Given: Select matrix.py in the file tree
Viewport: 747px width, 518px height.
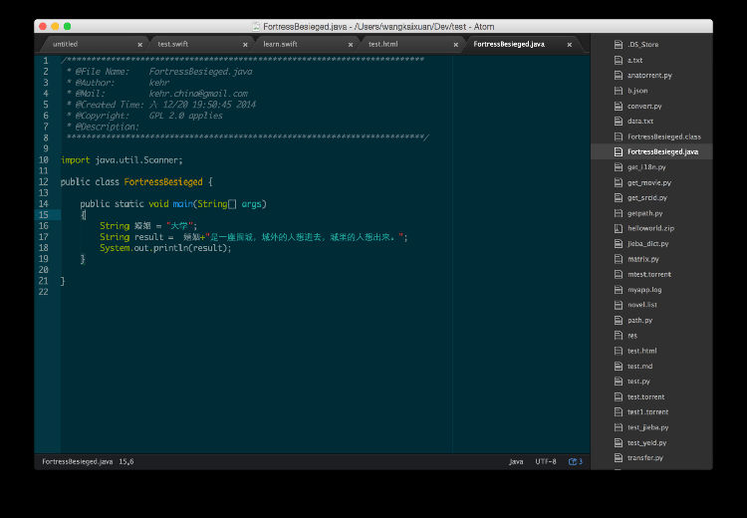Looking at the screenshot, I should (642, 259).
